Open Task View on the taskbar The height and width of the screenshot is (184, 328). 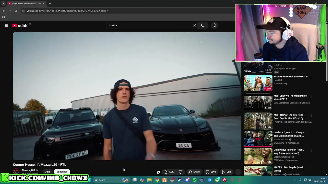coord(135,180)
